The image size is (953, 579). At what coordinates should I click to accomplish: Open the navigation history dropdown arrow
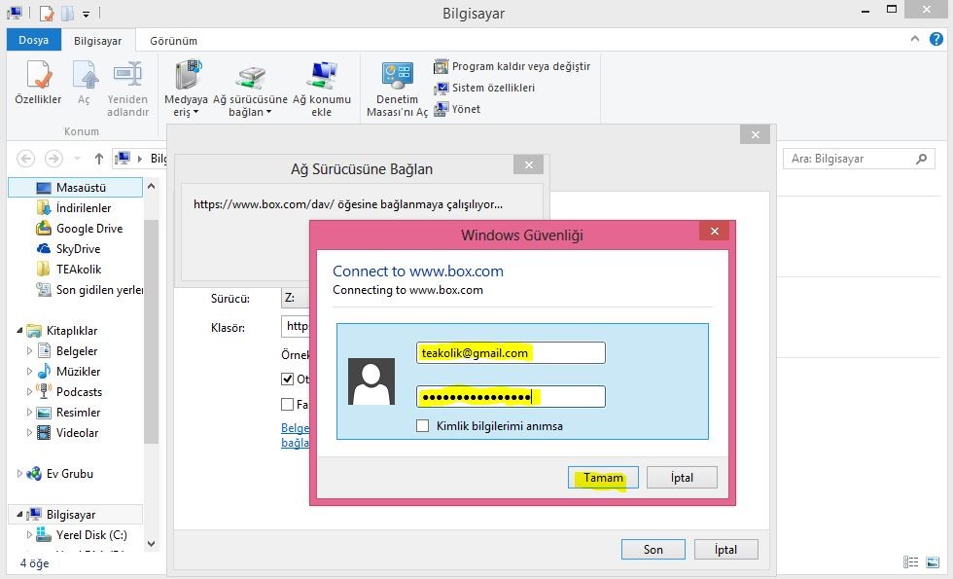(x=77, y=159)
